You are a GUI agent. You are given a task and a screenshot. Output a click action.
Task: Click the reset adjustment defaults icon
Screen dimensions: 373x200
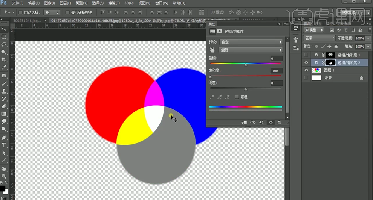pos(261,123)
